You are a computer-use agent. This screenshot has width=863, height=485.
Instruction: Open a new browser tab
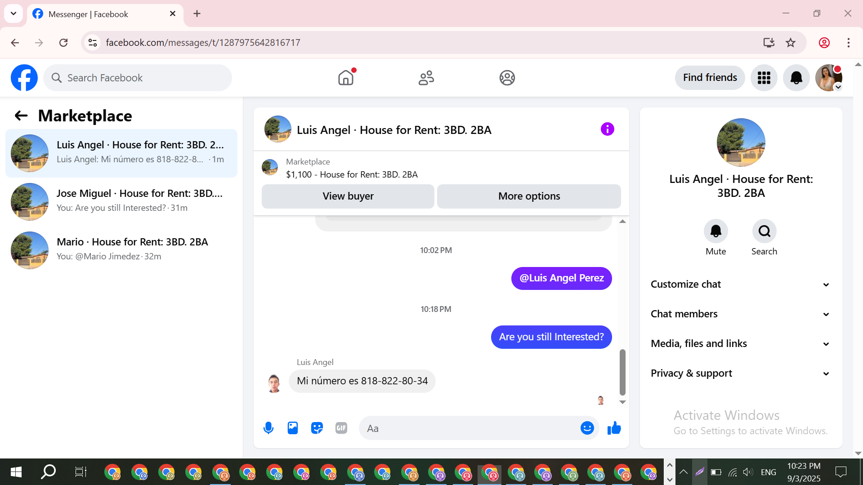[x=197, y=13]
